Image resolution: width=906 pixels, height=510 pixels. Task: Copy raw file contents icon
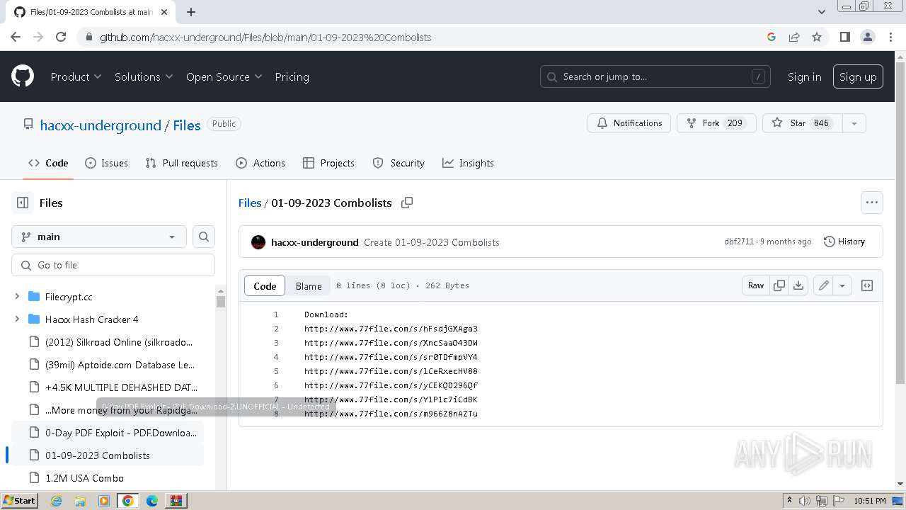[x=779, y=285]
